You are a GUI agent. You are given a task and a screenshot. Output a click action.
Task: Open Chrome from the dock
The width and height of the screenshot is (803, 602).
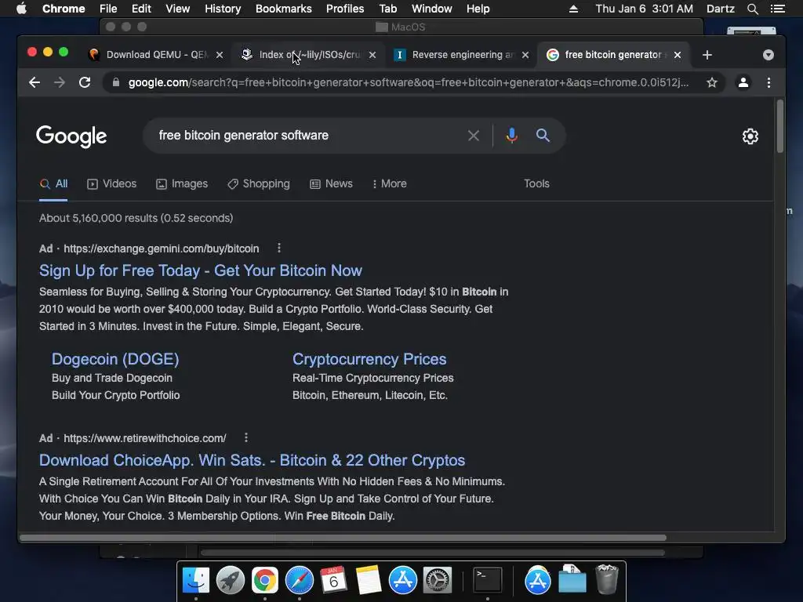click(x=265, y=580)
